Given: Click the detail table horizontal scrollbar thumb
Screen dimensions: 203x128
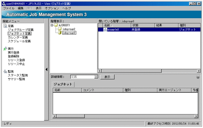Looking at the screenshot, I should [71, 116].
